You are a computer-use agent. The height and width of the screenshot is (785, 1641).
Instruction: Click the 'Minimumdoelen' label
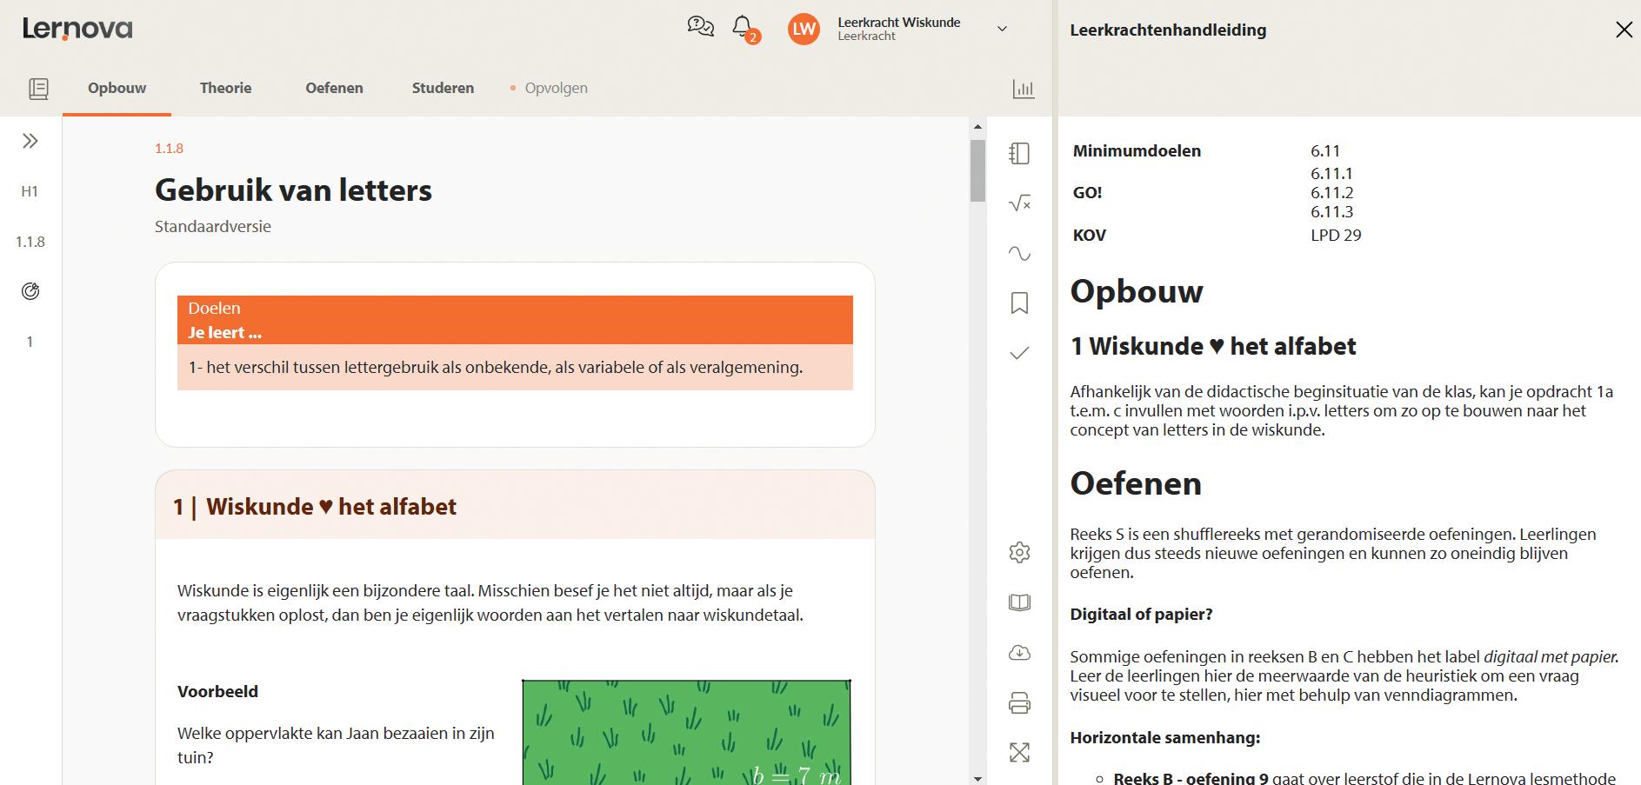pyautogui.click(x=1137, y=151)
